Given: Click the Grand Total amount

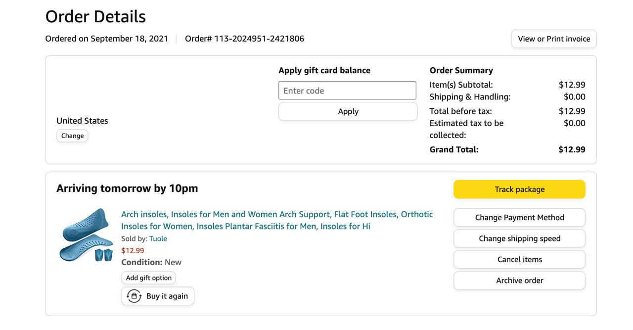Looking at the screenshot, I should click(572, 149).
